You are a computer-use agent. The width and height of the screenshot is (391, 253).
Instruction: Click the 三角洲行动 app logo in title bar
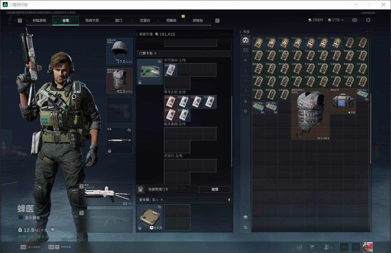(x=5, y=5)
